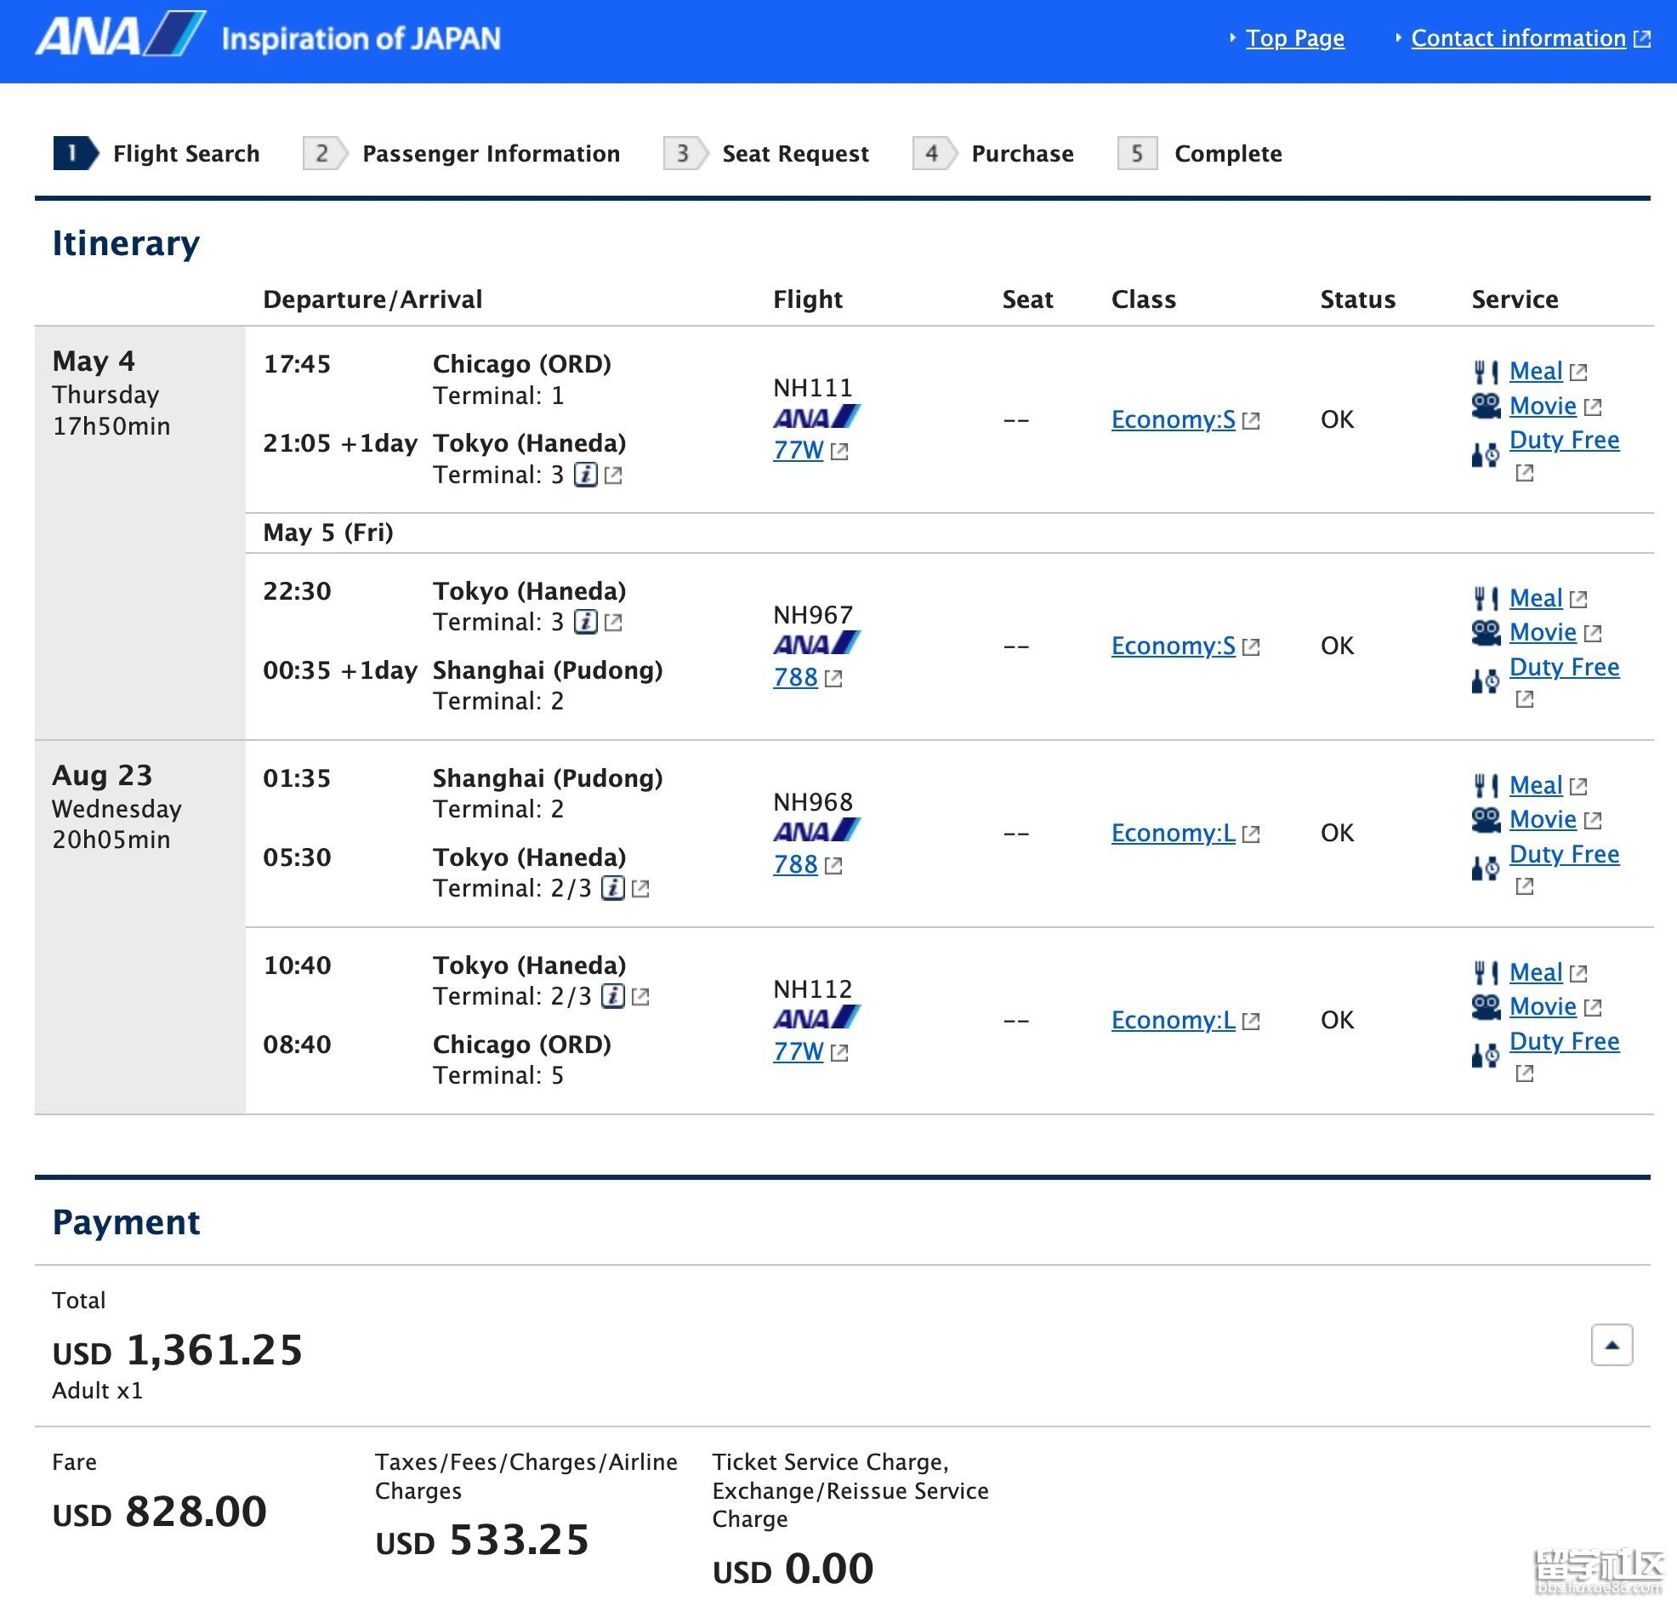The height and width of the screenshot is (1606, 1677).
Task: Open Duty Free info for flight NH112
Action: click(1563, 1041)
